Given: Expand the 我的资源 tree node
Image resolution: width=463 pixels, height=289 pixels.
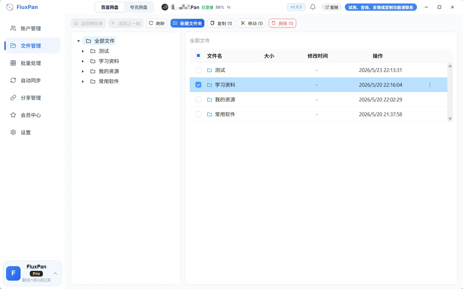Looking at the screenshot, I should (x=83, y=71).
